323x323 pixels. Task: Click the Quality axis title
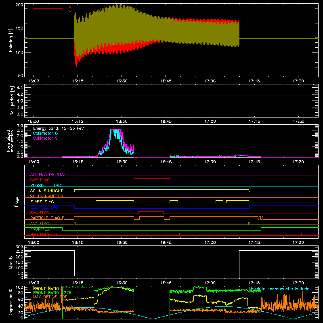click(x=11, y=262)
